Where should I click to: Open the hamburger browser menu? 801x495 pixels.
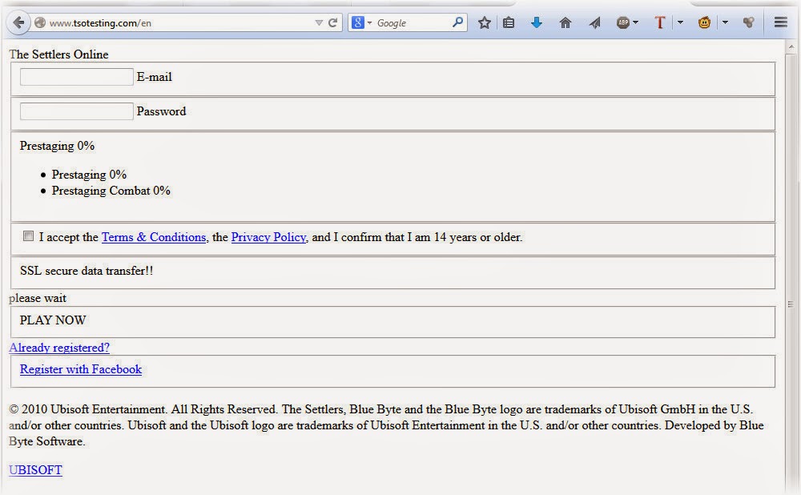780,22
